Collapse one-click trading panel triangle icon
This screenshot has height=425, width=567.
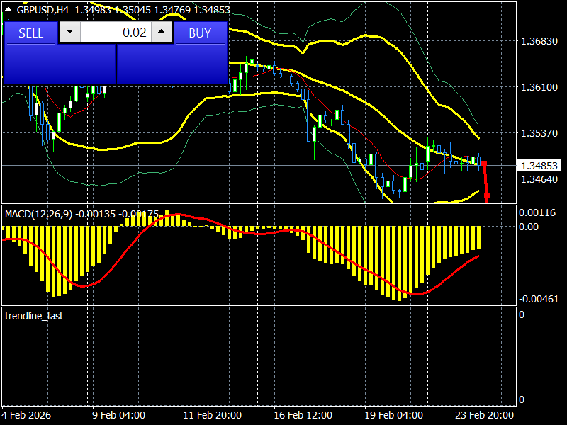pos(8,10)
